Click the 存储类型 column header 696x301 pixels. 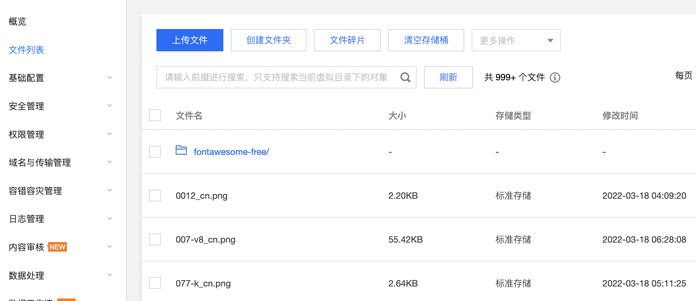coord(513,116)
